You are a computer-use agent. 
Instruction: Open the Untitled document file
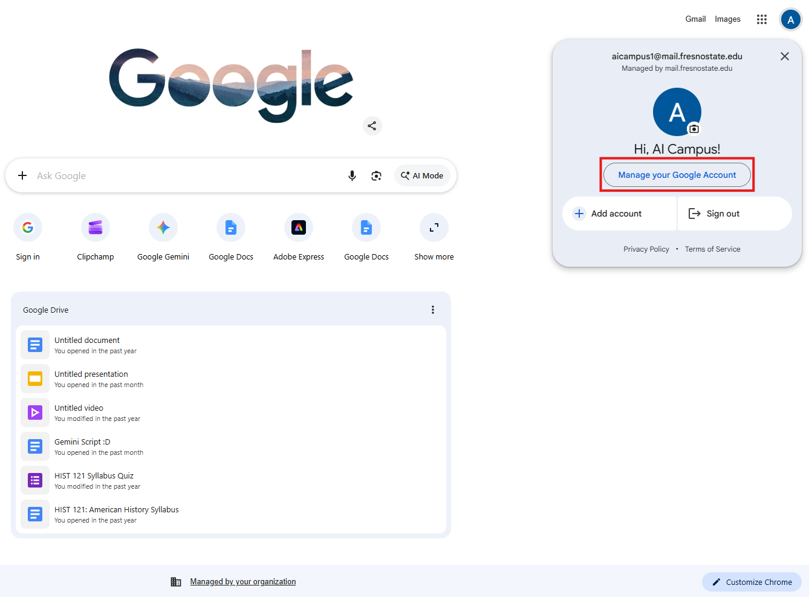click(x=231, y=345)
